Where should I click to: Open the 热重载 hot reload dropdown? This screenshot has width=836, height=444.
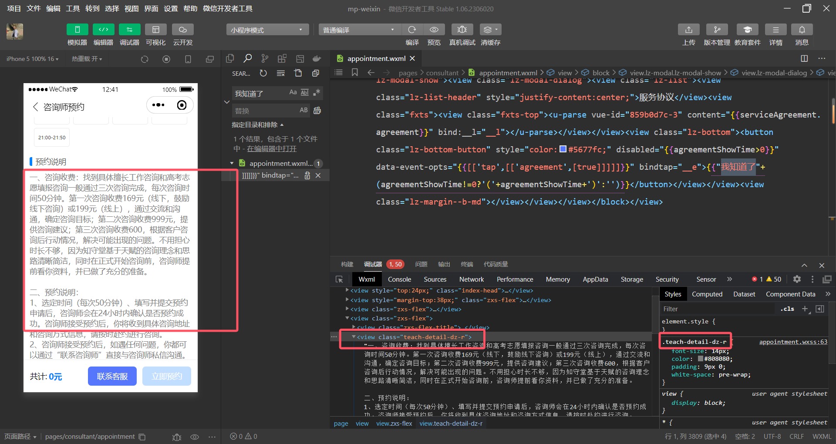coord(87,59)
